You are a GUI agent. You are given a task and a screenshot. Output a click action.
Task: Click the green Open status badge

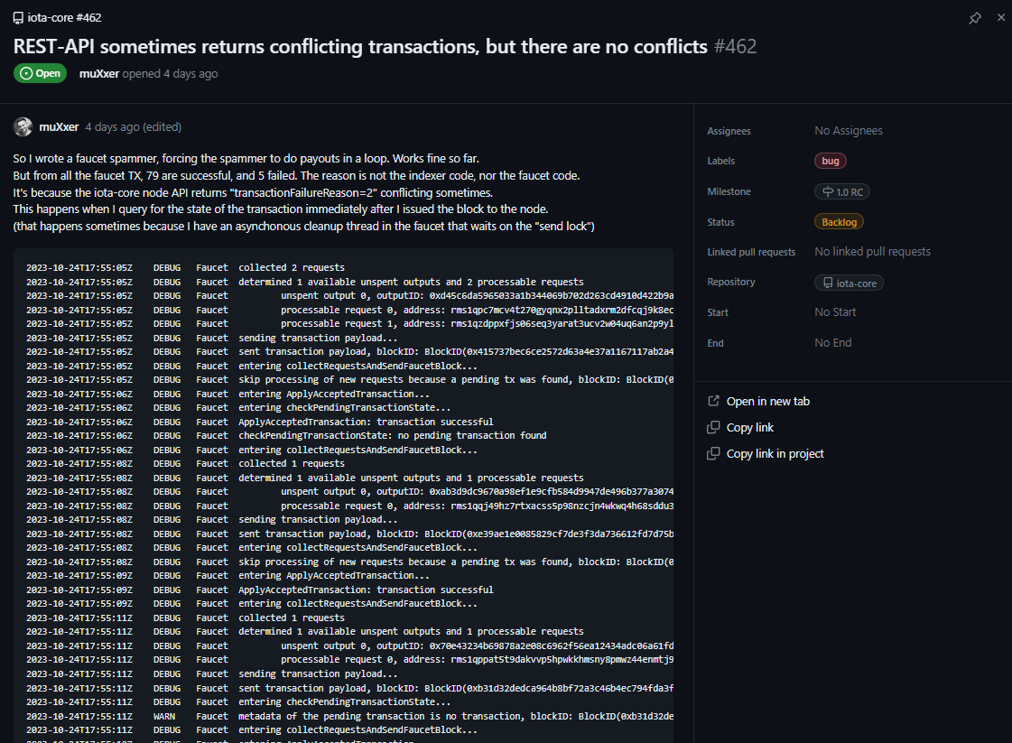pos(40,74)
